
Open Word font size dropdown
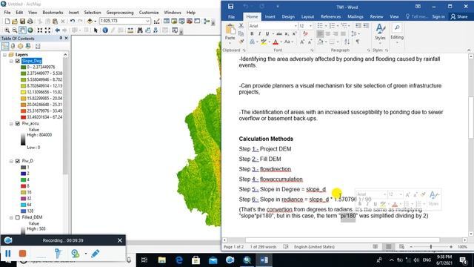pyautogui.click(x=310, y=26)
